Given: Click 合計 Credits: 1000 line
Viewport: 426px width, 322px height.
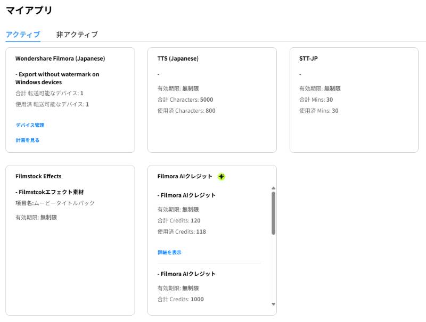Looking at the screenshot, I should 181,299.
